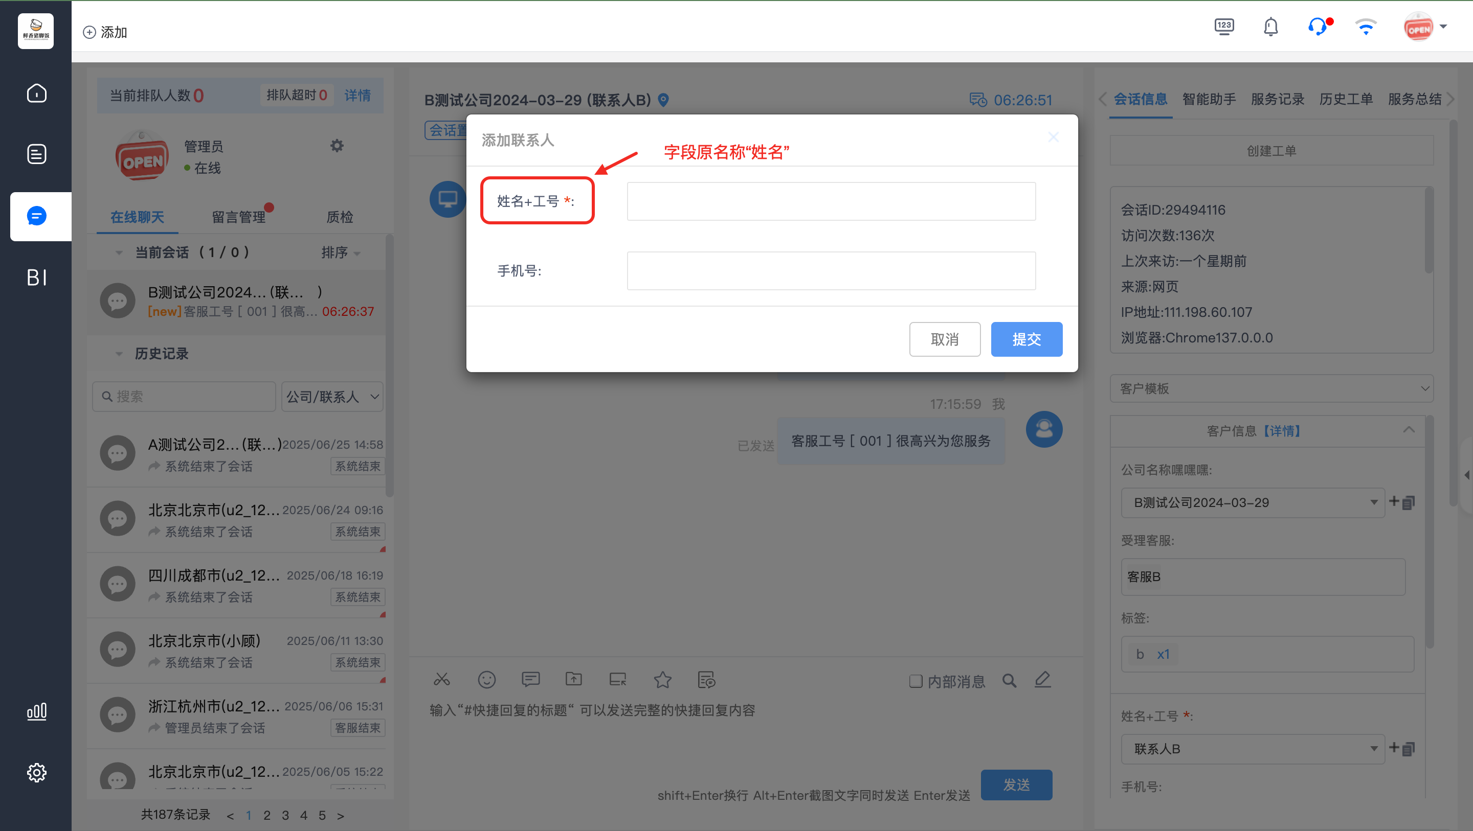1473x831 pixels.
Task: Switch to 智能助手 tab
Action: [x=1209, y=100]
